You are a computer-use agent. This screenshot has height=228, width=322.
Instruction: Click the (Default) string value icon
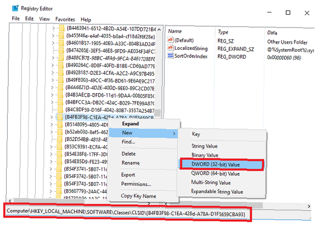coord(170,40)
